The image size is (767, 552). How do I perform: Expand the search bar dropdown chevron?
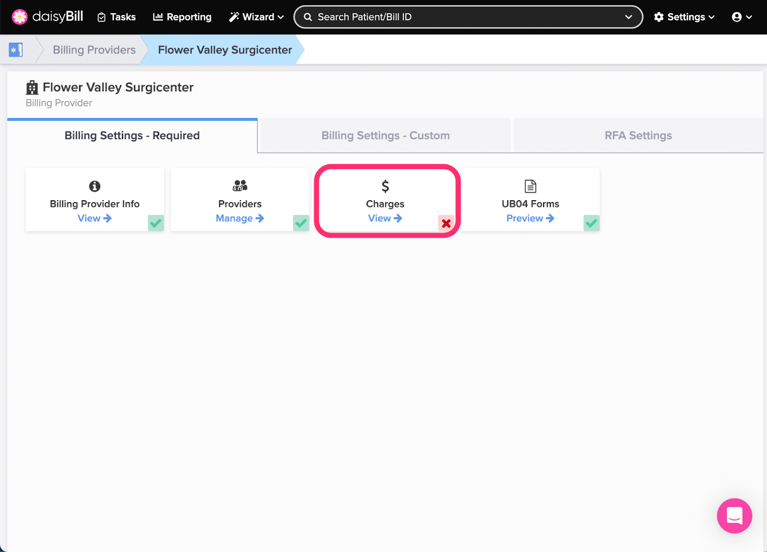click(628, 17)
